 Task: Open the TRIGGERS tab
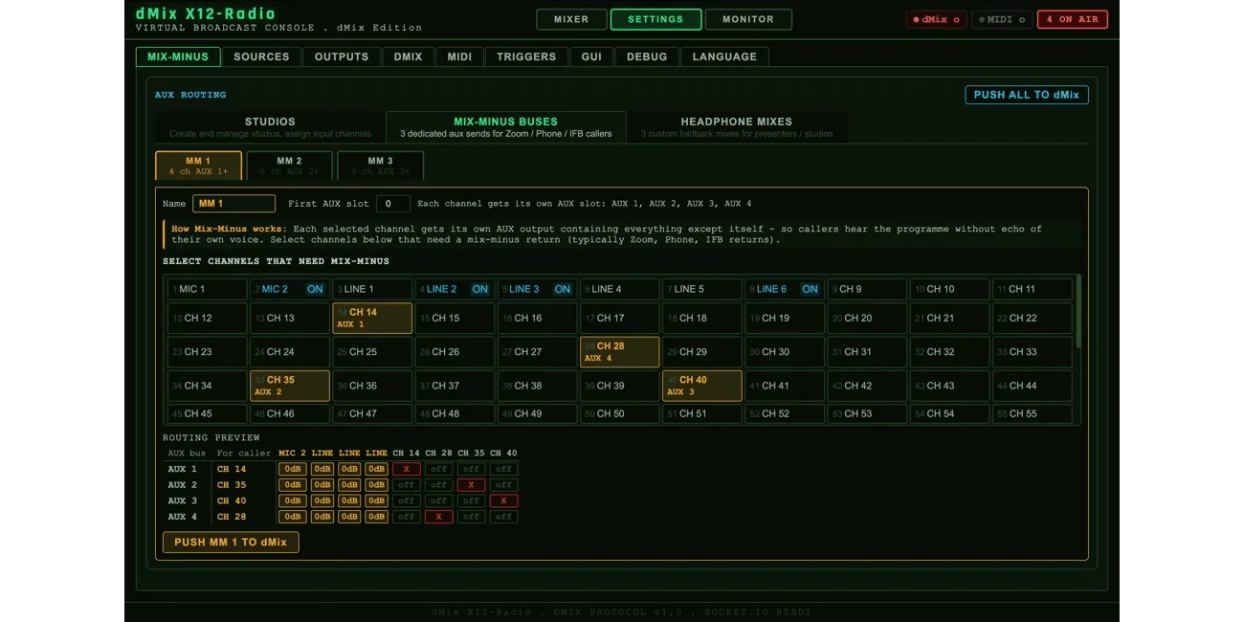click(526, 56)
